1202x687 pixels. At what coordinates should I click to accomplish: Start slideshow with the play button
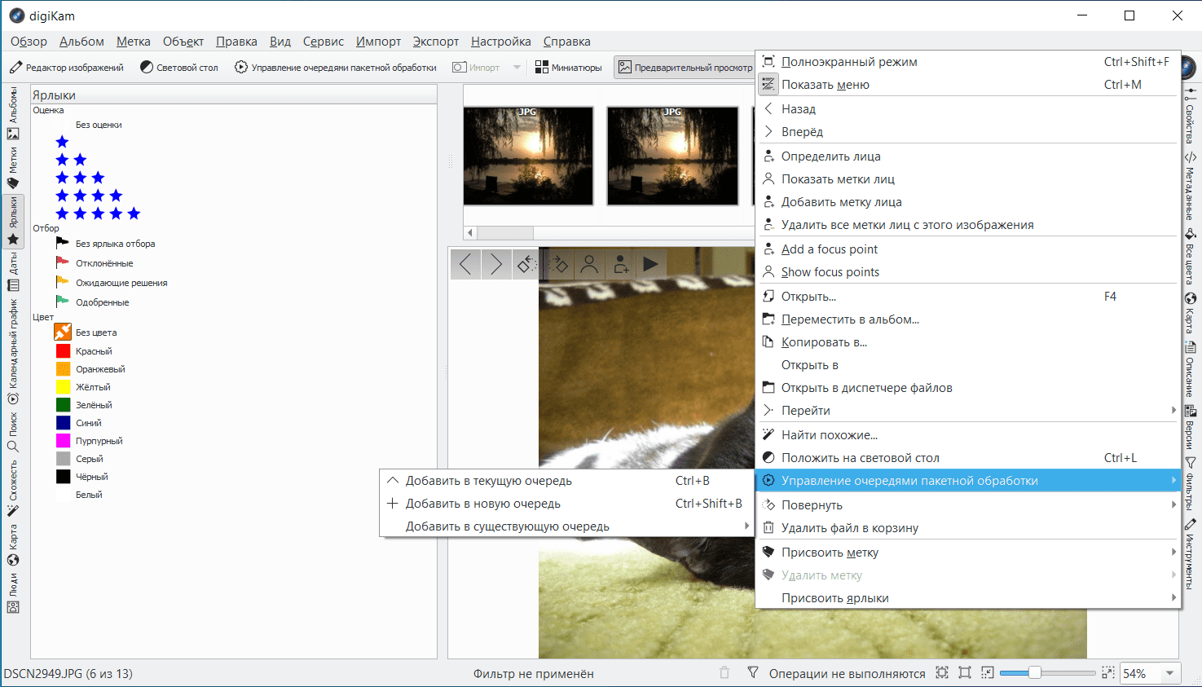[650, 264]
